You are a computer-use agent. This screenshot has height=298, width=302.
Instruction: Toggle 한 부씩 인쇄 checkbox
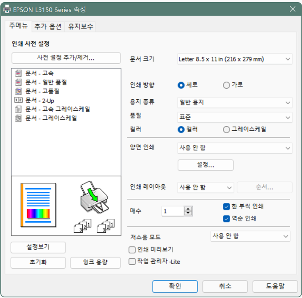(x=226, y=207)
